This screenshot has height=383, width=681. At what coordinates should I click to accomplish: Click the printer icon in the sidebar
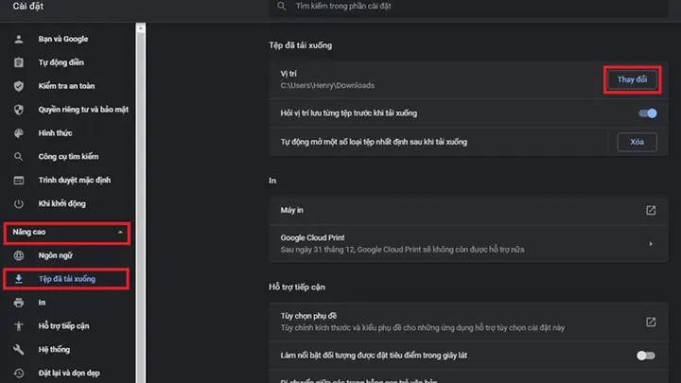pos(18,303)
